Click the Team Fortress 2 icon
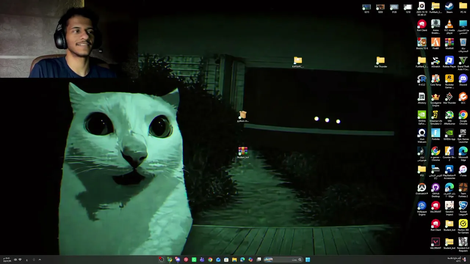Image resolution: width=470 pixels, height=264 pixels. [x=463, y=191]
